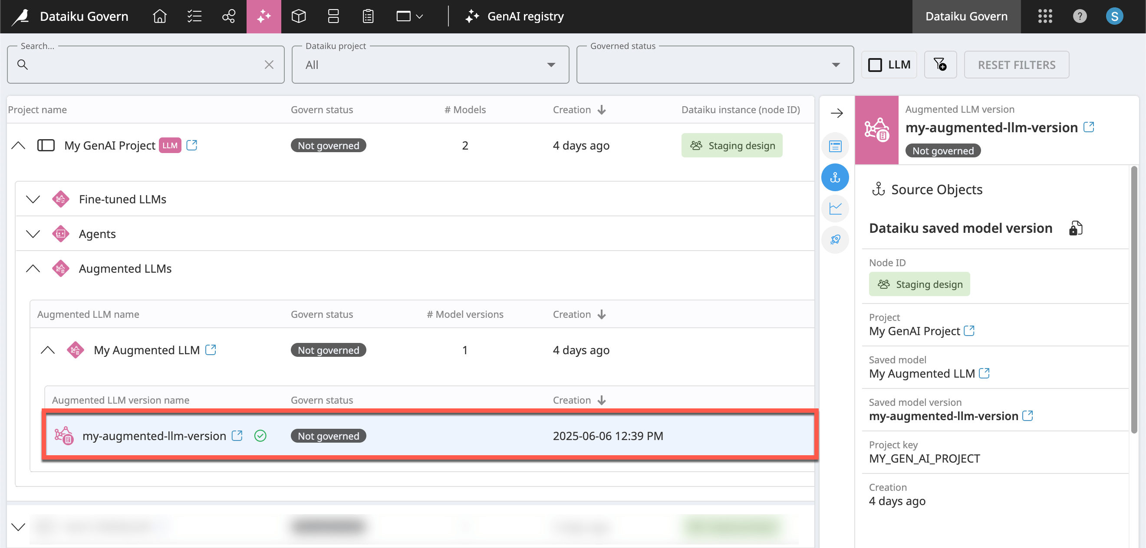Open the clipboard icon in navbar
1146x548 pixels.
(x=368, y=16)
